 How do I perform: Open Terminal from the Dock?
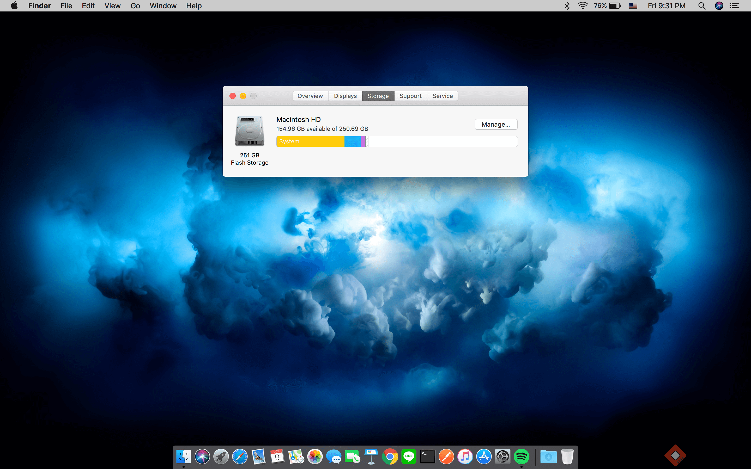click(x=427, y=456)
